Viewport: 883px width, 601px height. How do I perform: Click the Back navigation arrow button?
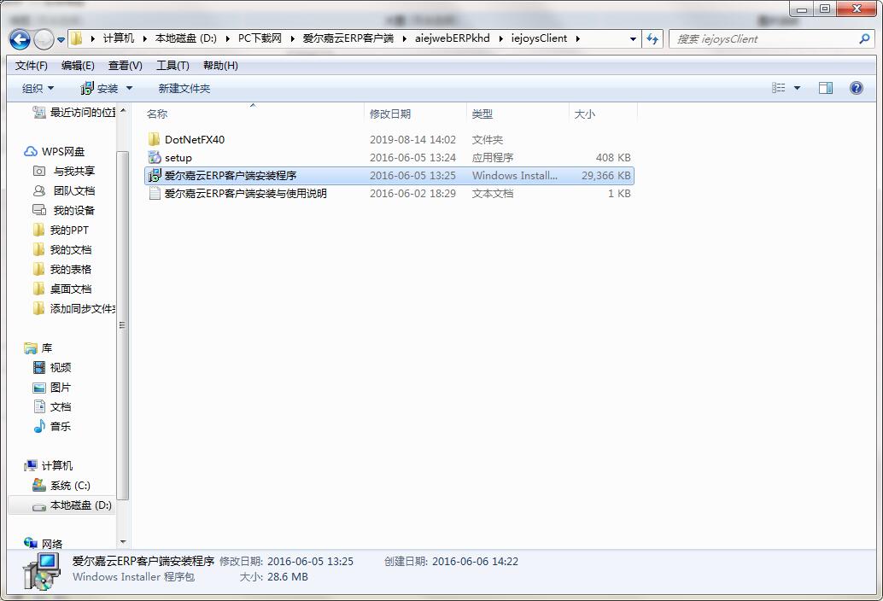[x=20, y=39]
